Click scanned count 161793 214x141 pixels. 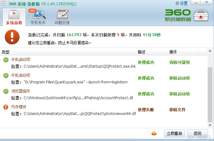tap(74, 35)
